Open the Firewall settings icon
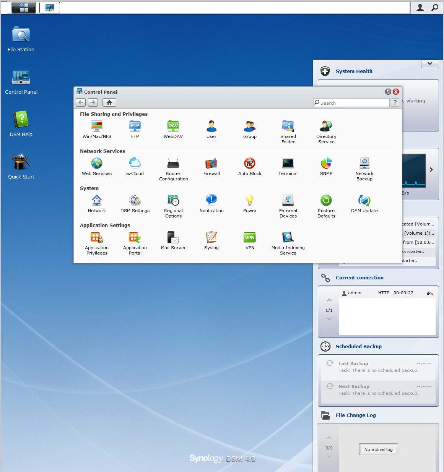The width and height of the screenshot is (444, 472). point(211,164)
